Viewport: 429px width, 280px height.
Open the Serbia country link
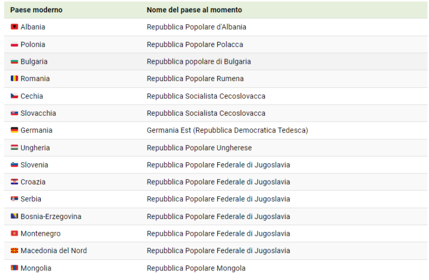click(31, 199)
